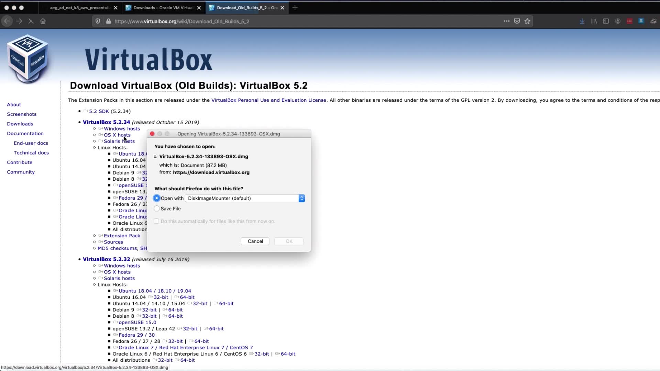This screenshot has height=371, width=660.
Task: Open page actions three-dot menu
Action: 506,21
